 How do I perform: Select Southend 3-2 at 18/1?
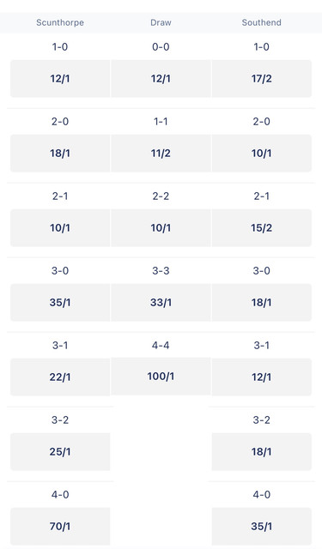[262, 451]
